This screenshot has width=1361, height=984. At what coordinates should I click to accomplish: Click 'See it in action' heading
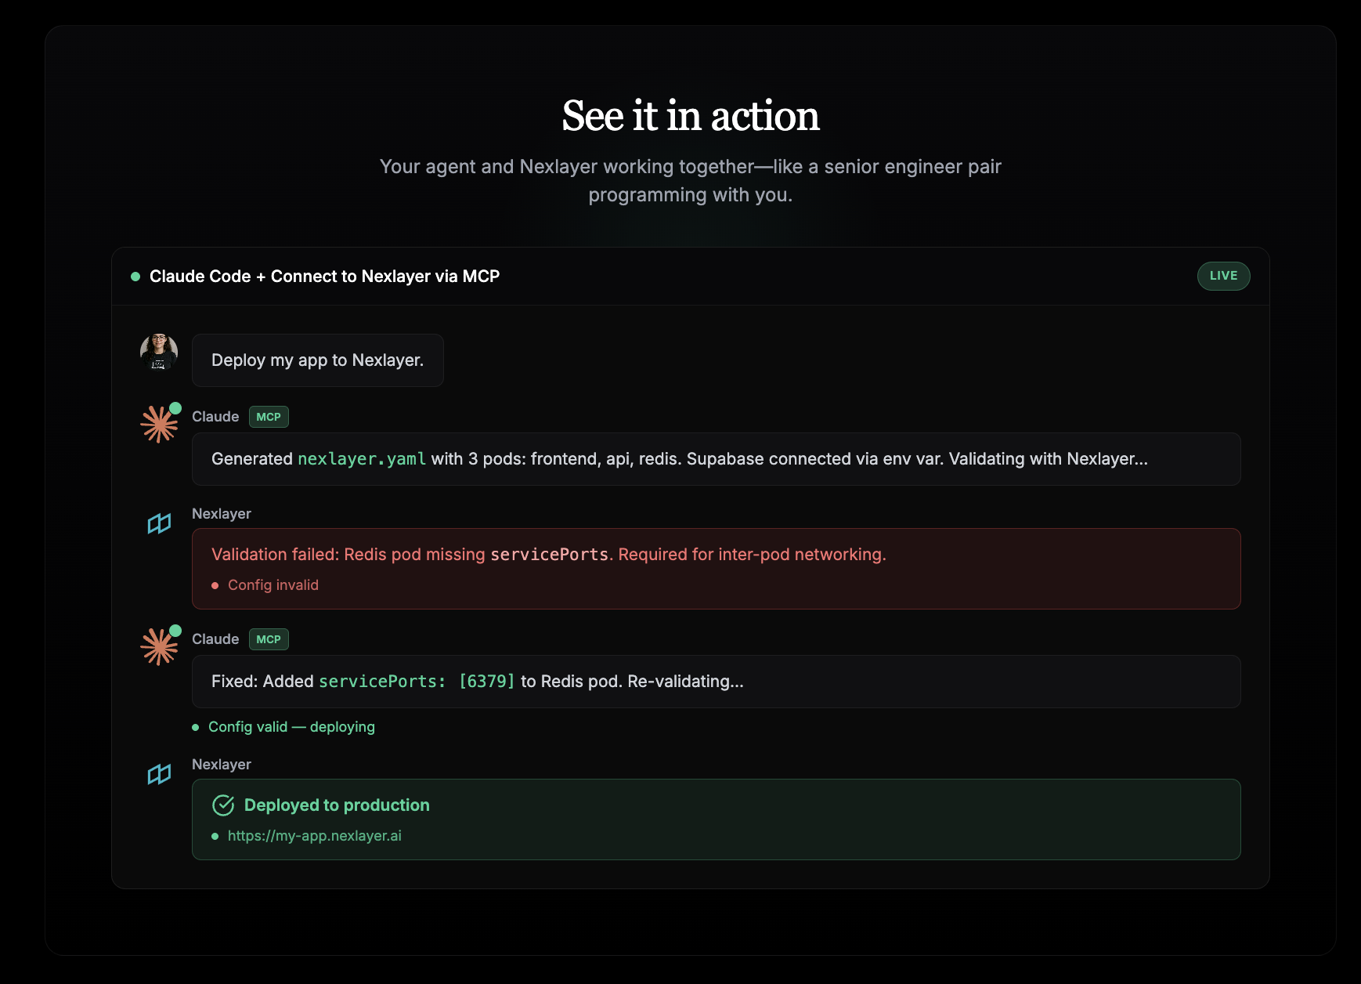tap(691, 116)
